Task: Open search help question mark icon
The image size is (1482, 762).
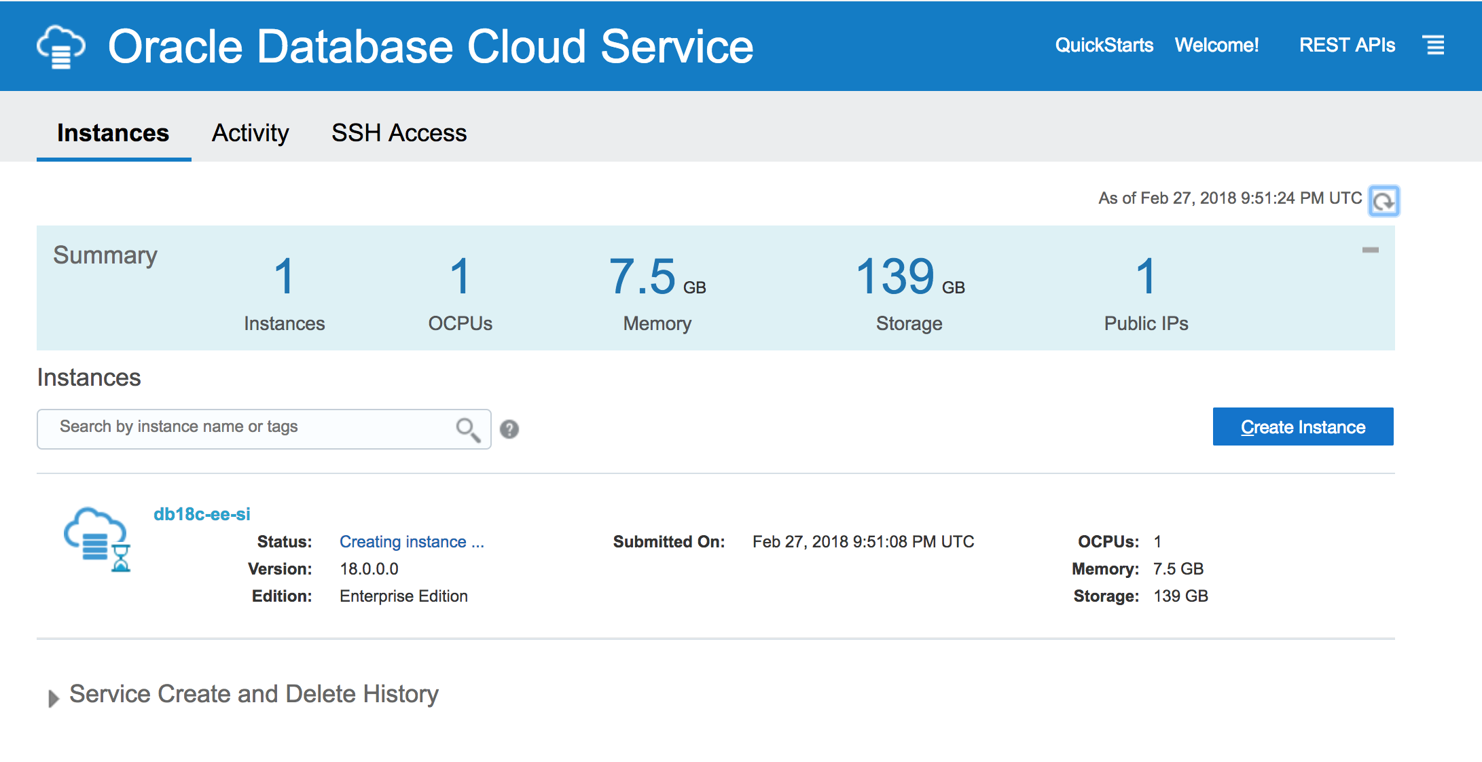Action: [x=509, y=429]
